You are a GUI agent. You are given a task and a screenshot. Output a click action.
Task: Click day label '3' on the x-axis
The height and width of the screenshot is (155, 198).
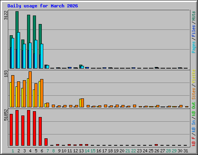point(24,151)
